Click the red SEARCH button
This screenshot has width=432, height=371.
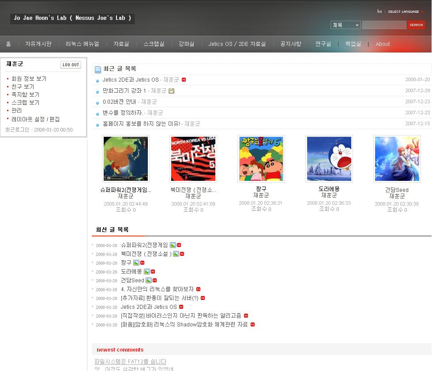416,25
